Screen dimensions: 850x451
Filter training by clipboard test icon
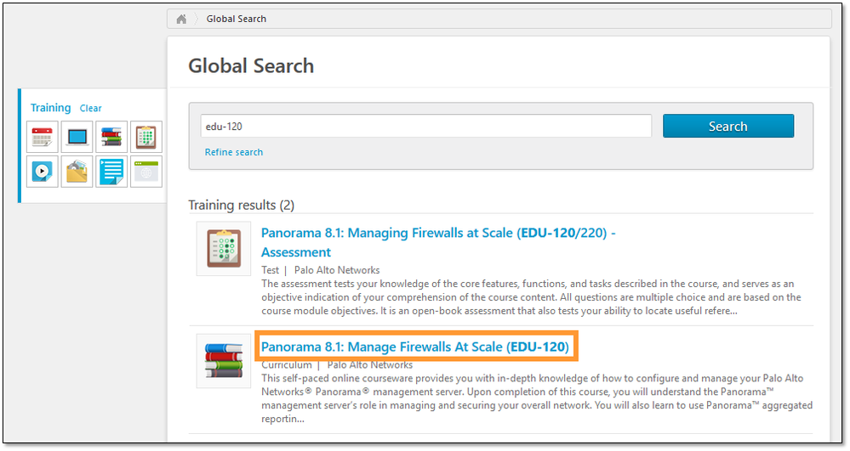(146, 137)
